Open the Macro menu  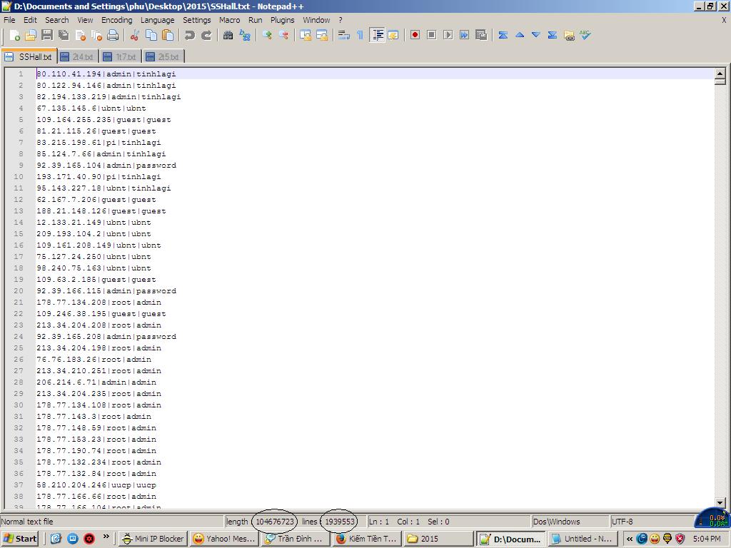click(229, 20)
